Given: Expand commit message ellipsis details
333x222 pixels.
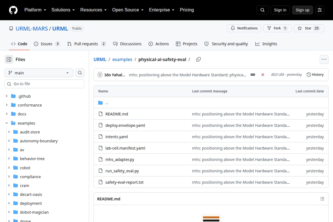Looking at the screenshot, I should pyautogui.click(x=253, y=75).
